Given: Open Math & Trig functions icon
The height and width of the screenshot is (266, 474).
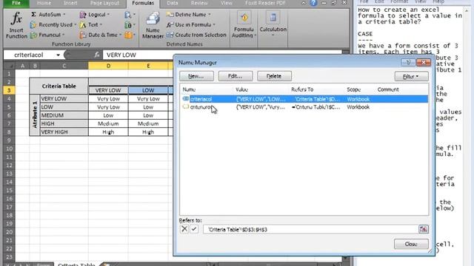Looking at the screenshot, I should pos(130,24).
